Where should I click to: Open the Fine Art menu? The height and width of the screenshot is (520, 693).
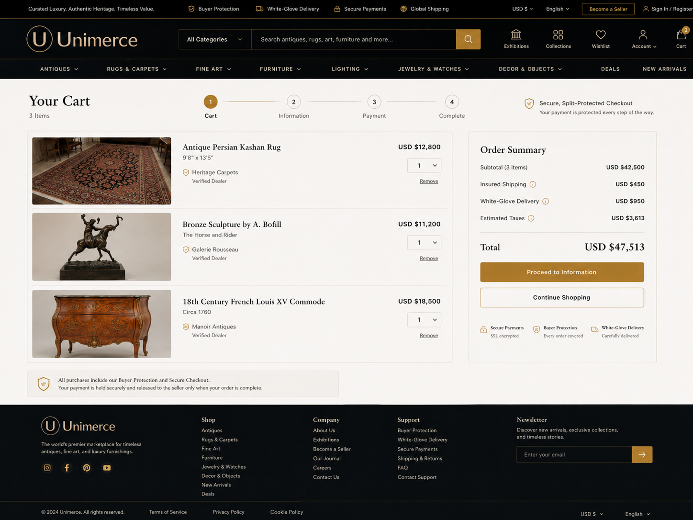(213, 69)
